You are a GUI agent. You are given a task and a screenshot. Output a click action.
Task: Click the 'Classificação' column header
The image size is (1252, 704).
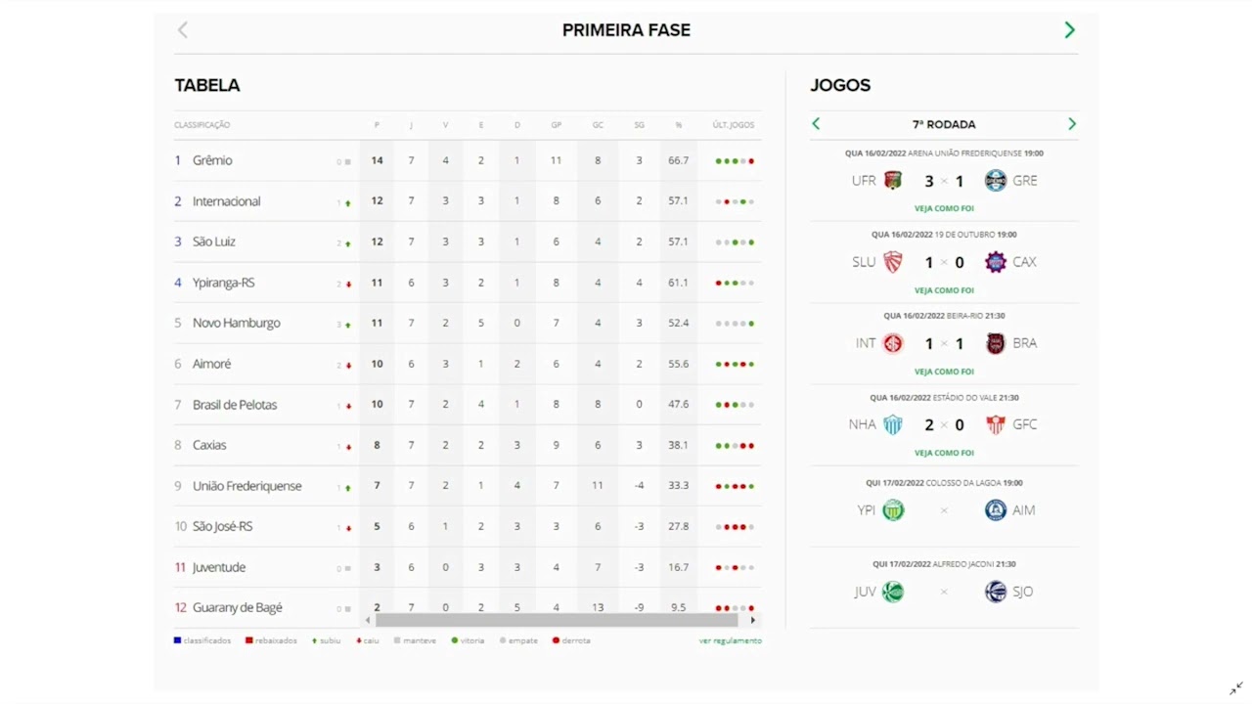[x=202, y=125]
